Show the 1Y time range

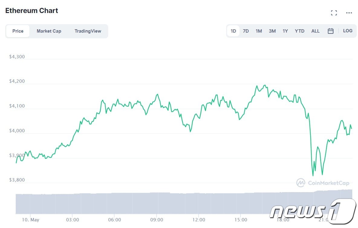285,31
